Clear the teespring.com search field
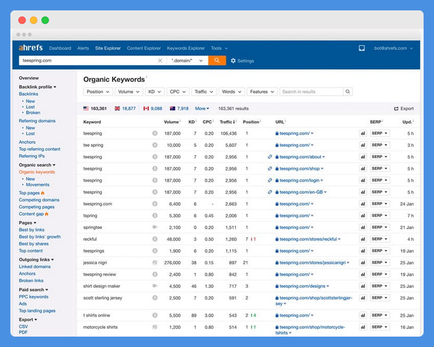Image resolution: width=434 pixels, height=347 pixels. pyautogui.click(x=160, y=61)
